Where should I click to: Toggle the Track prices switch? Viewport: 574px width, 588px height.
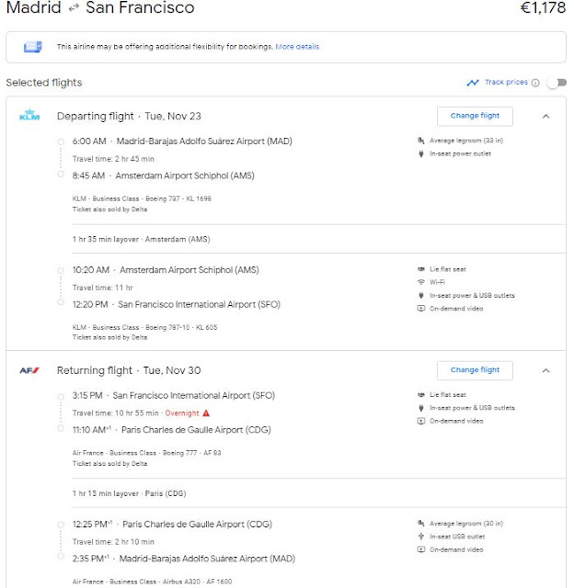point(557,83)
